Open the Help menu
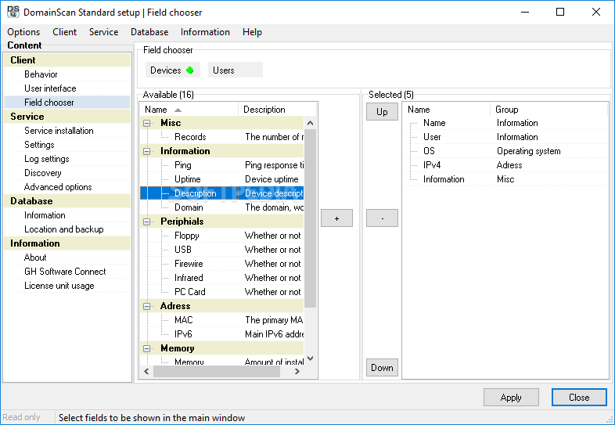615x425 pixels. point(252,32)
